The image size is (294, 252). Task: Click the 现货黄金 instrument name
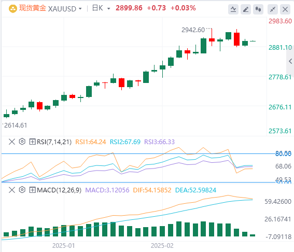pyautogui.click(x=33, y=8)
